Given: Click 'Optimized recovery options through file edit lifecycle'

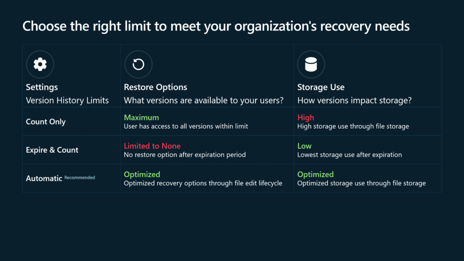Looking at the screenshot, I should [203, 183].
